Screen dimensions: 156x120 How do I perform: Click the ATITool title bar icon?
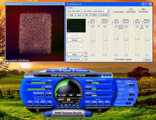(x=67, y=4)
